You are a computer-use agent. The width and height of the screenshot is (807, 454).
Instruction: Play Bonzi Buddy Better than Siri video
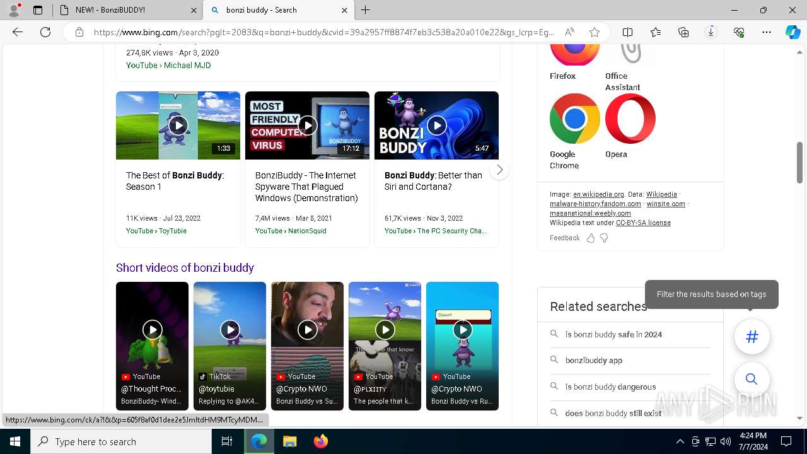[x=437, y=125]
